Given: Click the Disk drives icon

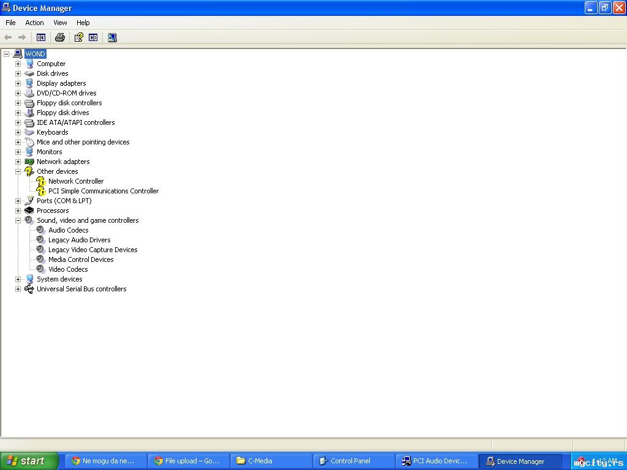Looking at the screenshot, I should [29, 73].
